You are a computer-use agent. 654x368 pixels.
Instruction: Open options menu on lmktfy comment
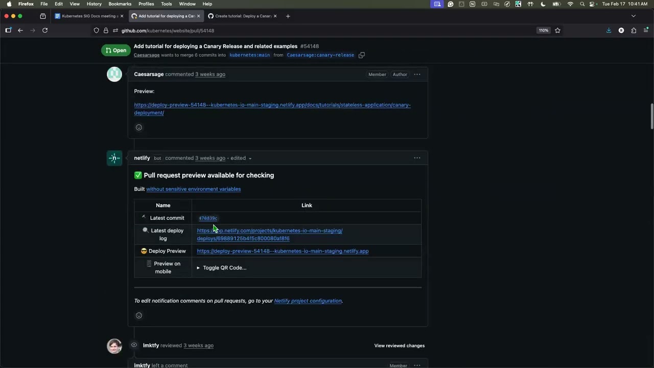417,365
